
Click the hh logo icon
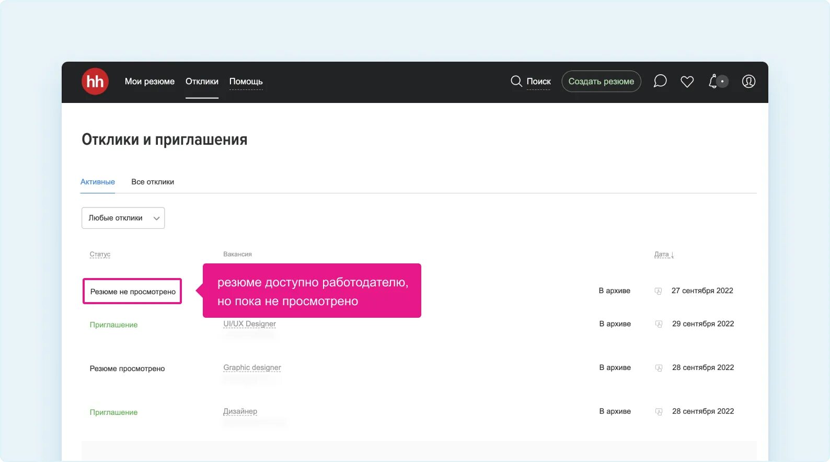click(95, 82)
